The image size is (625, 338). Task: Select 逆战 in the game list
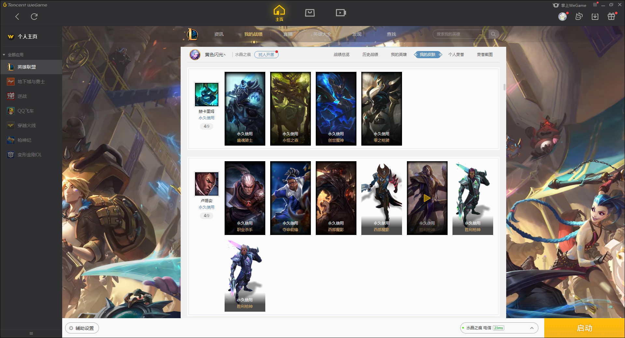(31, 96)
